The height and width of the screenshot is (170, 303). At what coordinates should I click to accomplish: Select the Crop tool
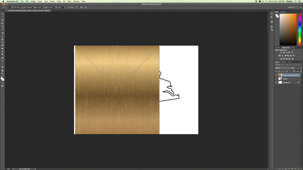tap(2, 27)
